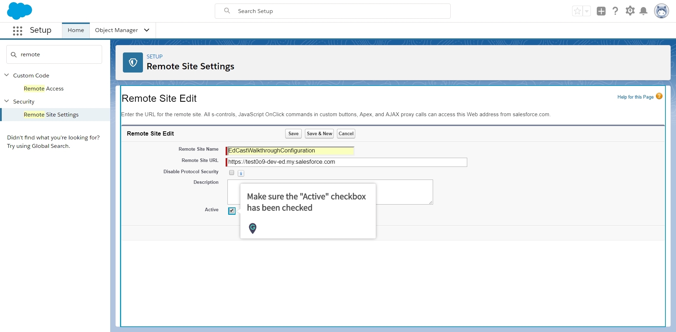Focus the Search Setup field

333,11
